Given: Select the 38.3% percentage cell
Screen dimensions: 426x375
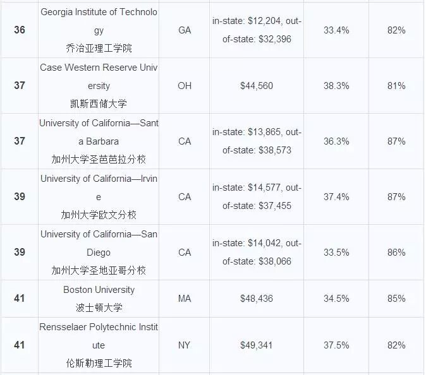Looking at the screenshot, I should (x=336, y=85).
